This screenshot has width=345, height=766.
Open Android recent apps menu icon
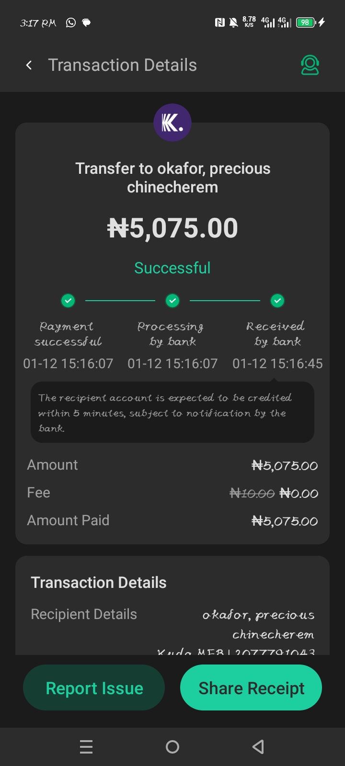pos(86,747)
